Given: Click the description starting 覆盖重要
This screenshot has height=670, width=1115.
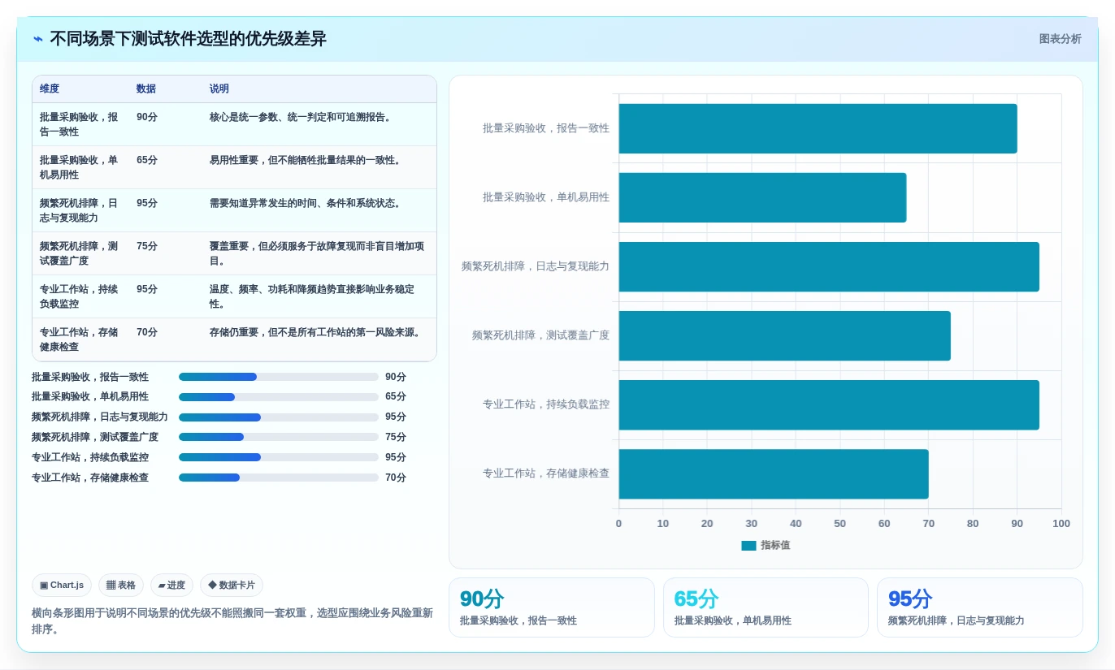Looking at the screenshot, I should pyautogui.click(x=317, y=253).
